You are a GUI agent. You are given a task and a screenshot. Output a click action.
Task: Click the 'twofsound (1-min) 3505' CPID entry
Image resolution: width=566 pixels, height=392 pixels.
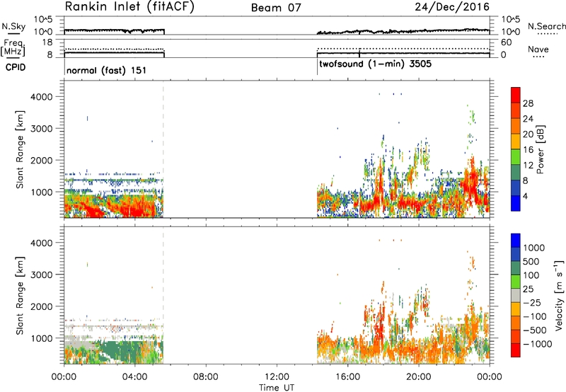coord(376,64)
